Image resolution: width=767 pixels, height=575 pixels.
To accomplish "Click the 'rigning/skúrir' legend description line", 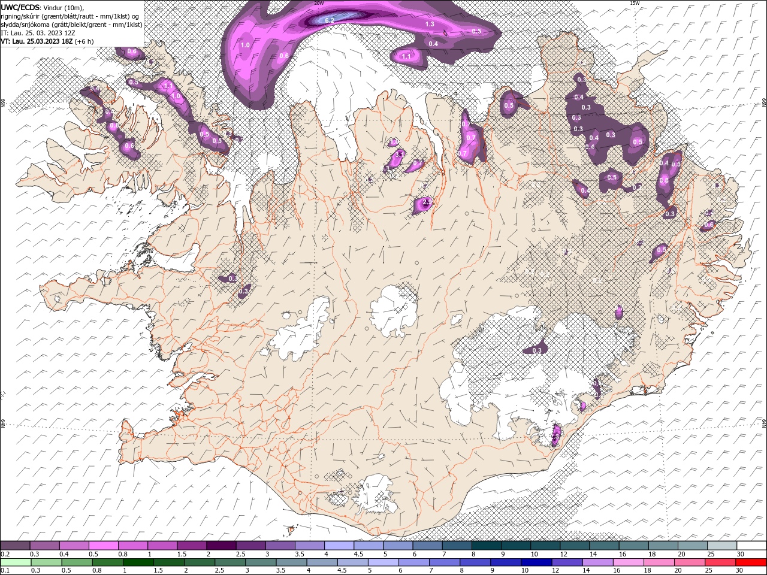I will pos(70,16).
